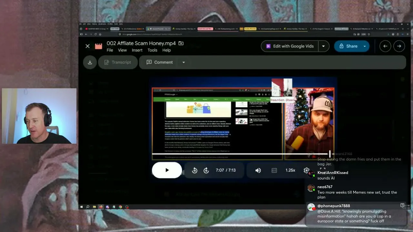Open the Transcript panel
Screen dimensions: 413x232
118,62
